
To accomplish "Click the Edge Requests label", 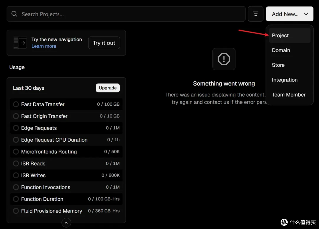I will tap(39, 128).
